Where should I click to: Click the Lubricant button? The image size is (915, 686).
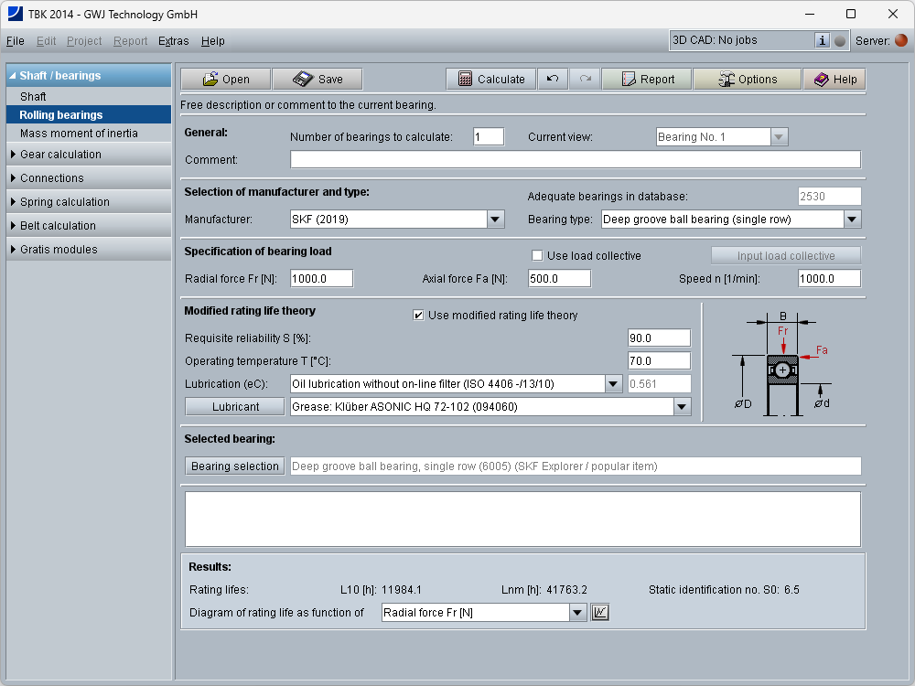point(235,407)
